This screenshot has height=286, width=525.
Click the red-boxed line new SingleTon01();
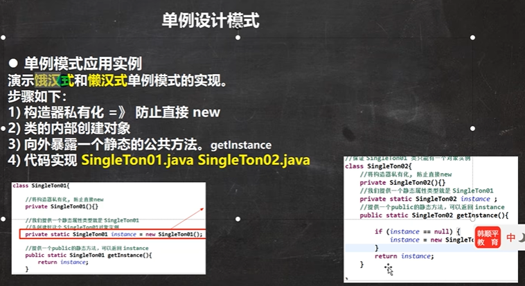(114, 234)
